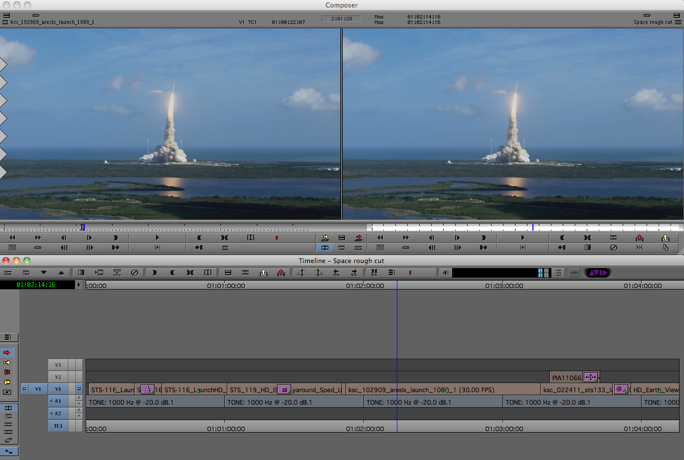Open the Composer window Fast Menu
Image resolution: width=684 pixels, height=460 pixels.
pos(5,15)
